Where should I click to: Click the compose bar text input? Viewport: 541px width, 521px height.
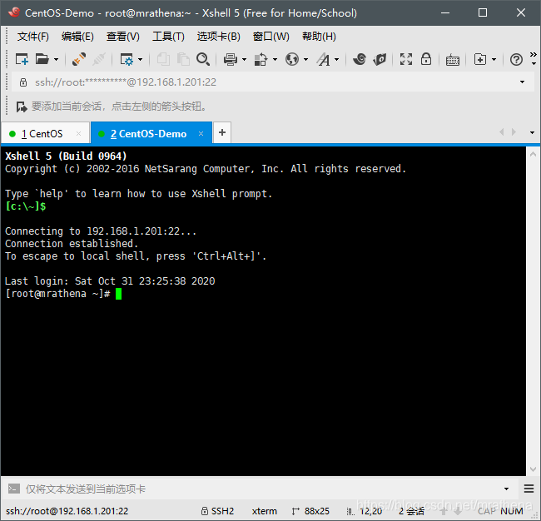(x=262, y=489)
